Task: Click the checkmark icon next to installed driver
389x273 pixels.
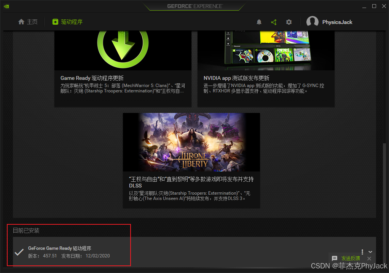Action: pos(19,252)
